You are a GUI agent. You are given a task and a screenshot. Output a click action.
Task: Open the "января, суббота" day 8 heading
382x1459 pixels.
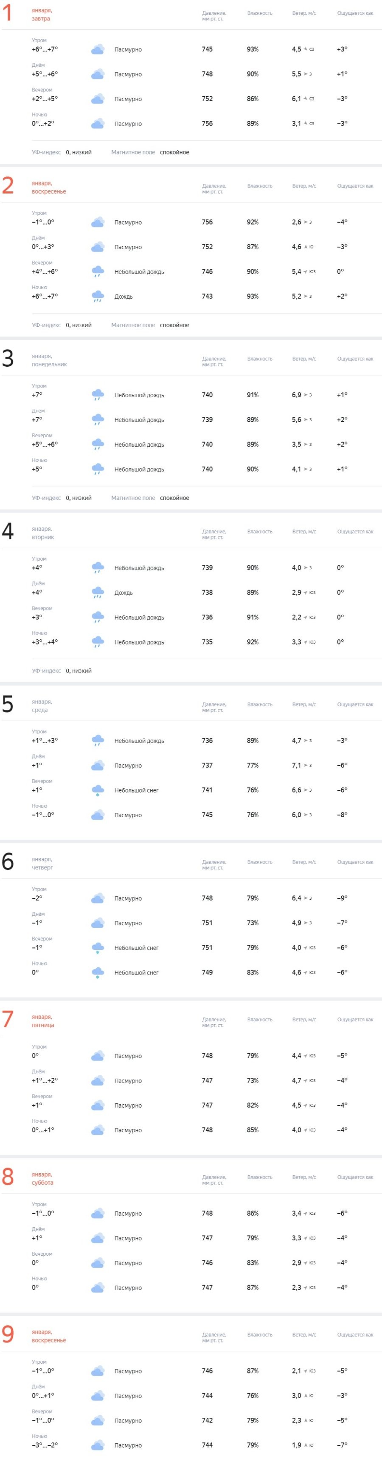[x=42, y=1179]
